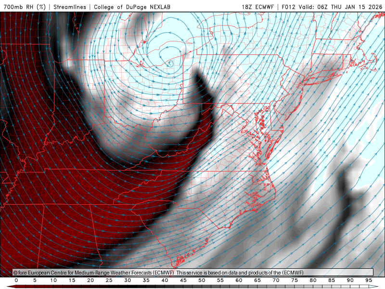Choose the '70' label on RH scale
Image resolution: width=385 pixels, height=289 pixels.
(x=276, y=280)
